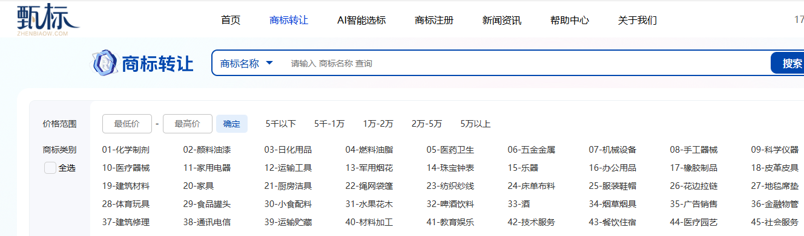This screenshot has width=804, height=236.
Task: Select category 03-日化用品
Action: coord(288,150)
